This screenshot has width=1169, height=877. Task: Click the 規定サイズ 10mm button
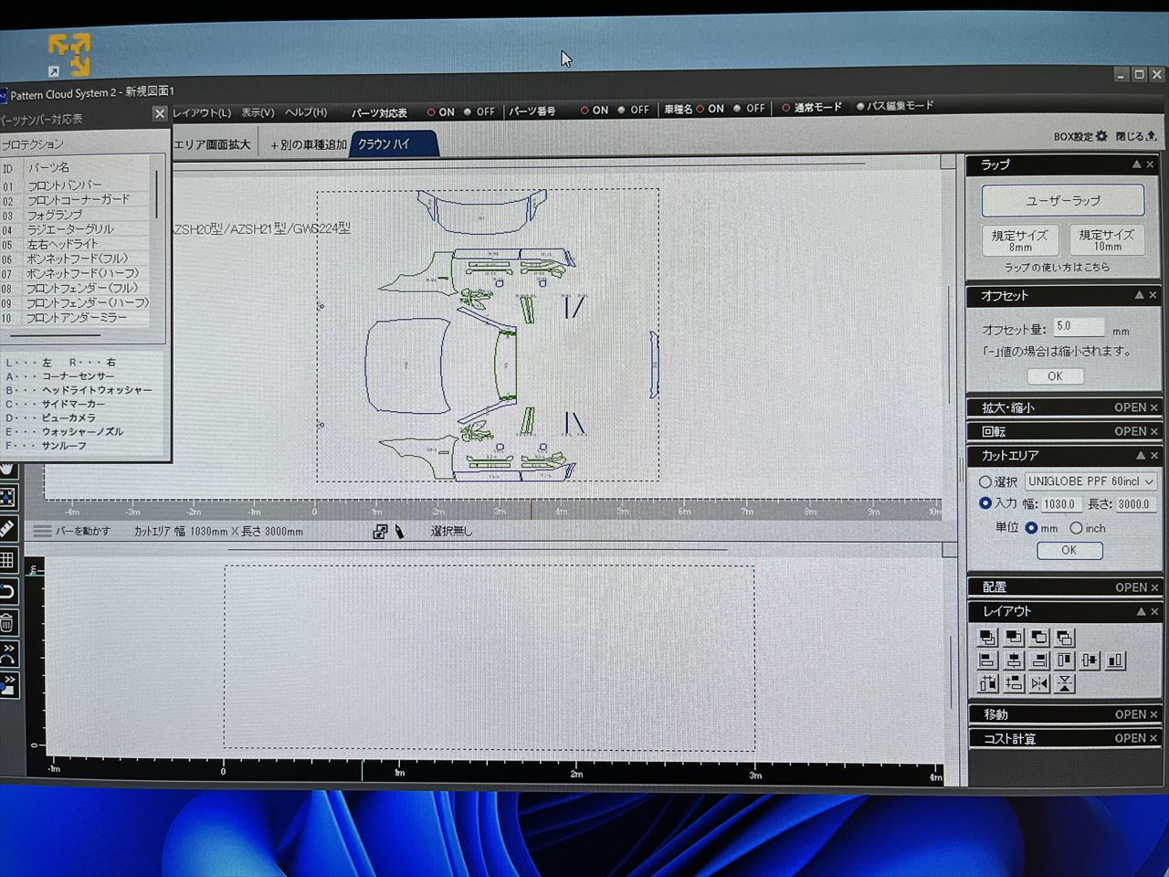1106,239
